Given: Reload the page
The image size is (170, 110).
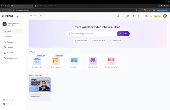Looking at the screenshot, I should click(x=10, y=10).
